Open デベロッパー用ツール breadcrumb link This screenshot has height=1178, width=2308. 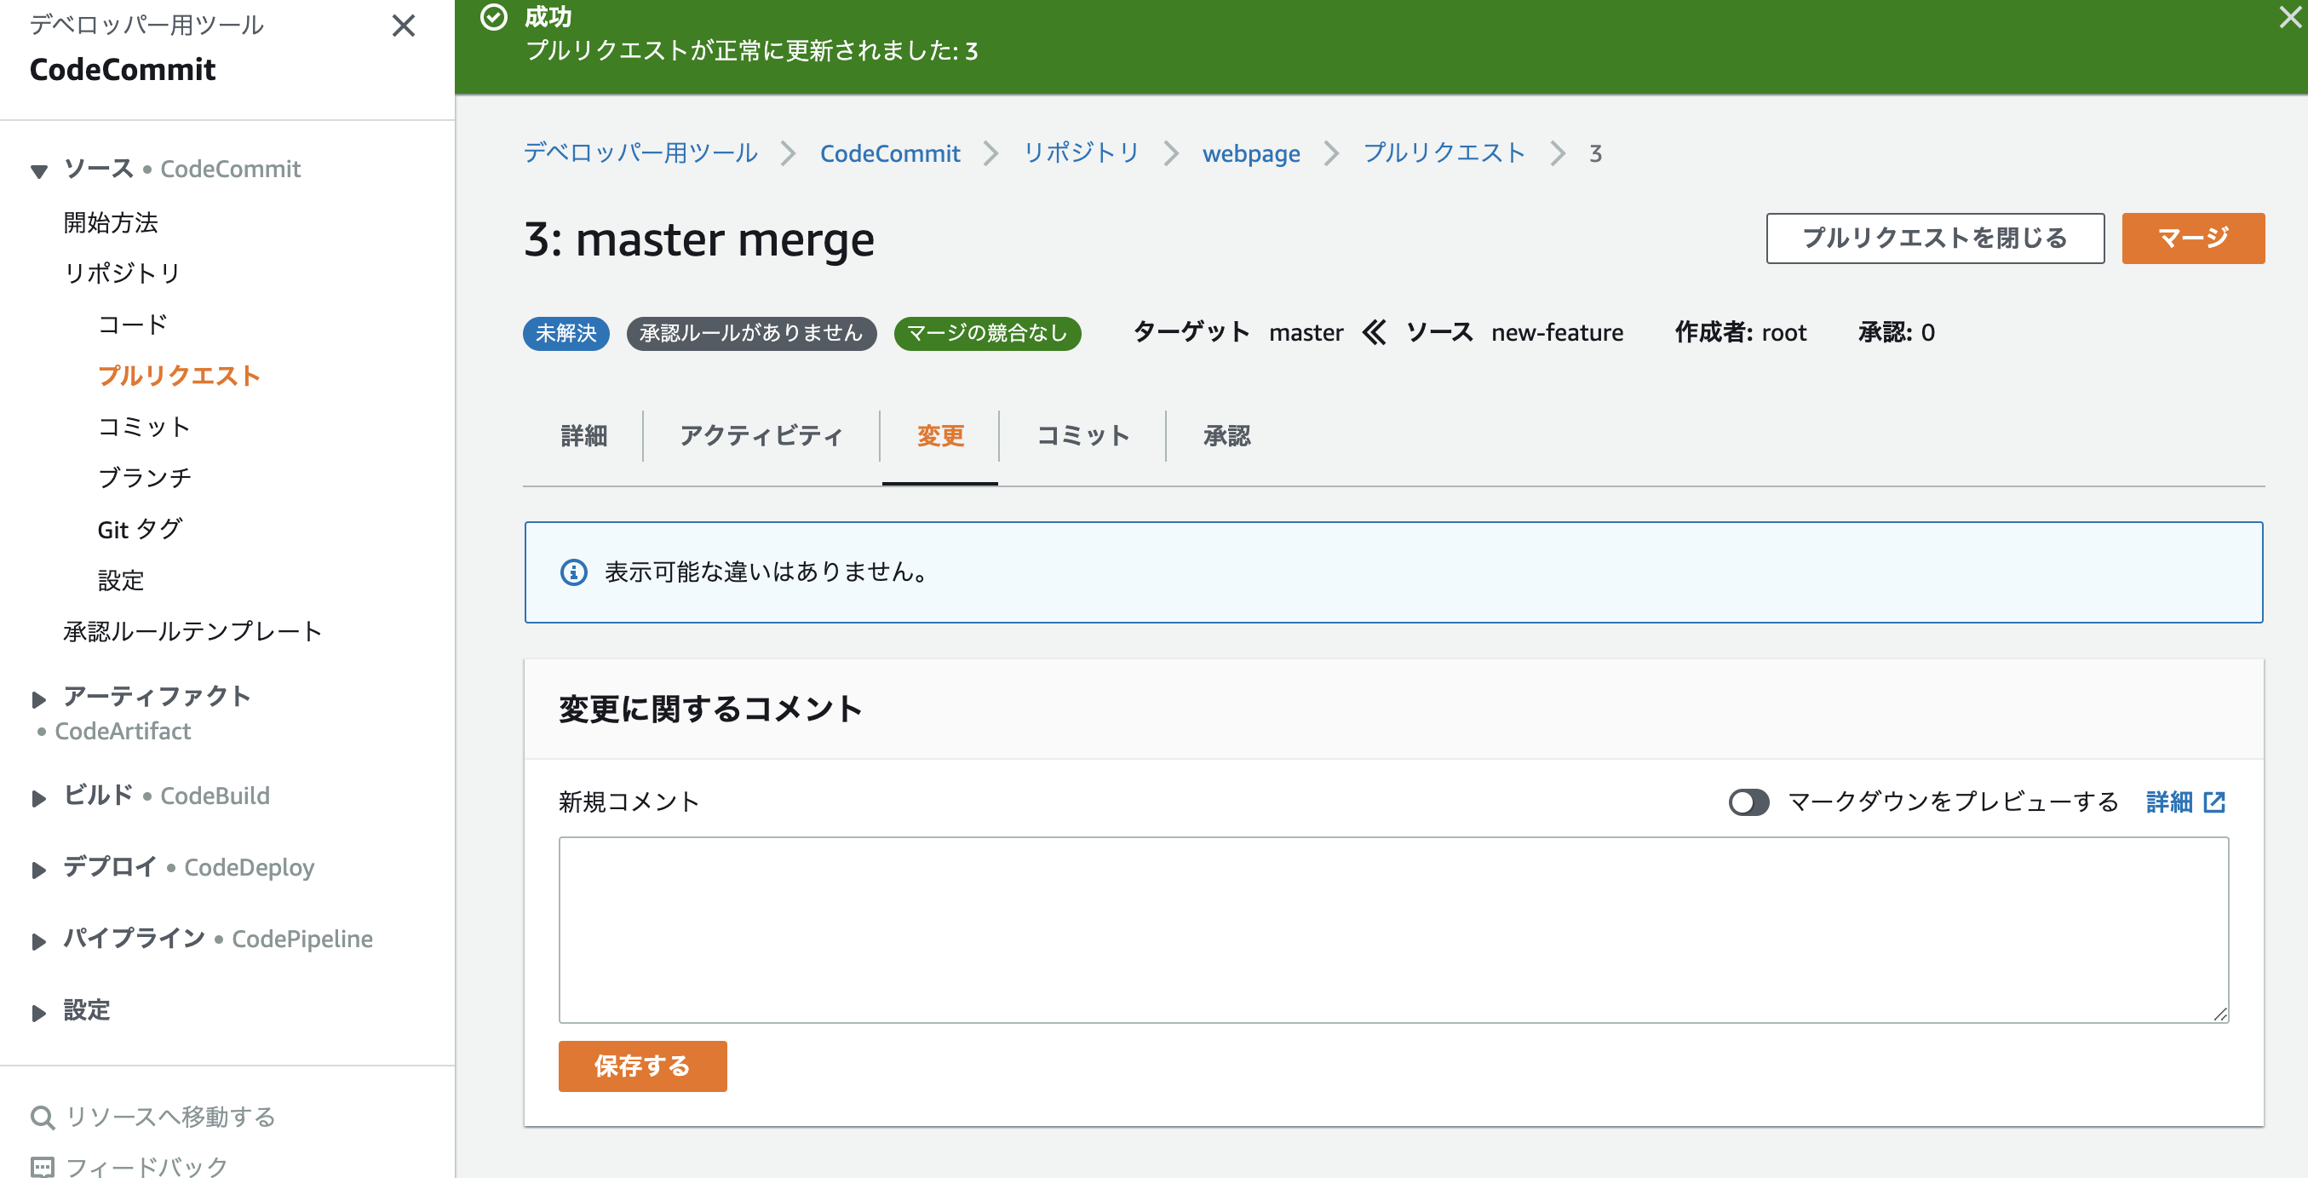coord(640,153)
